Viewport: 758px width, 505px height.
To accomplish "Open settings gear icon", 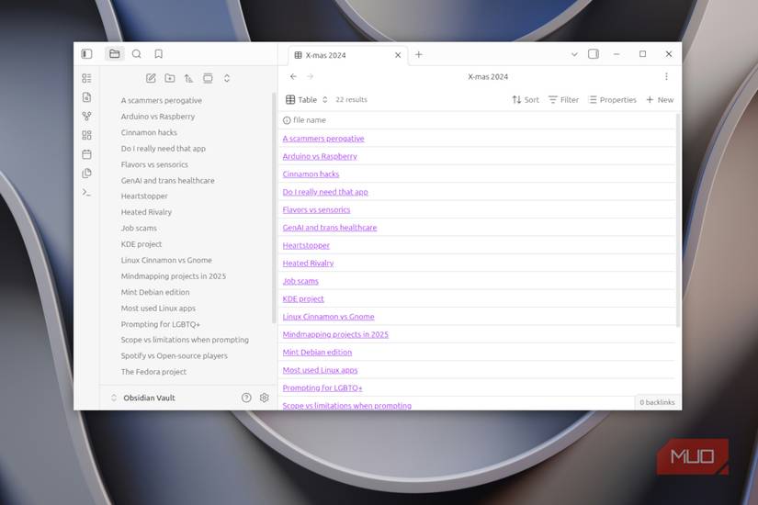I will [264, 398].
